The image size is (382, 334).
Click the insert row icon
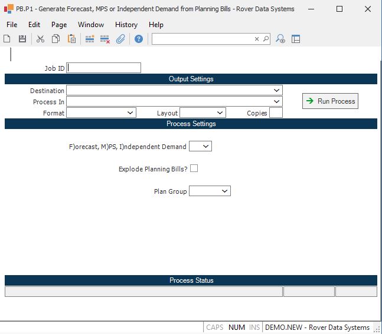pyautogui.click(x=90, y=39)
